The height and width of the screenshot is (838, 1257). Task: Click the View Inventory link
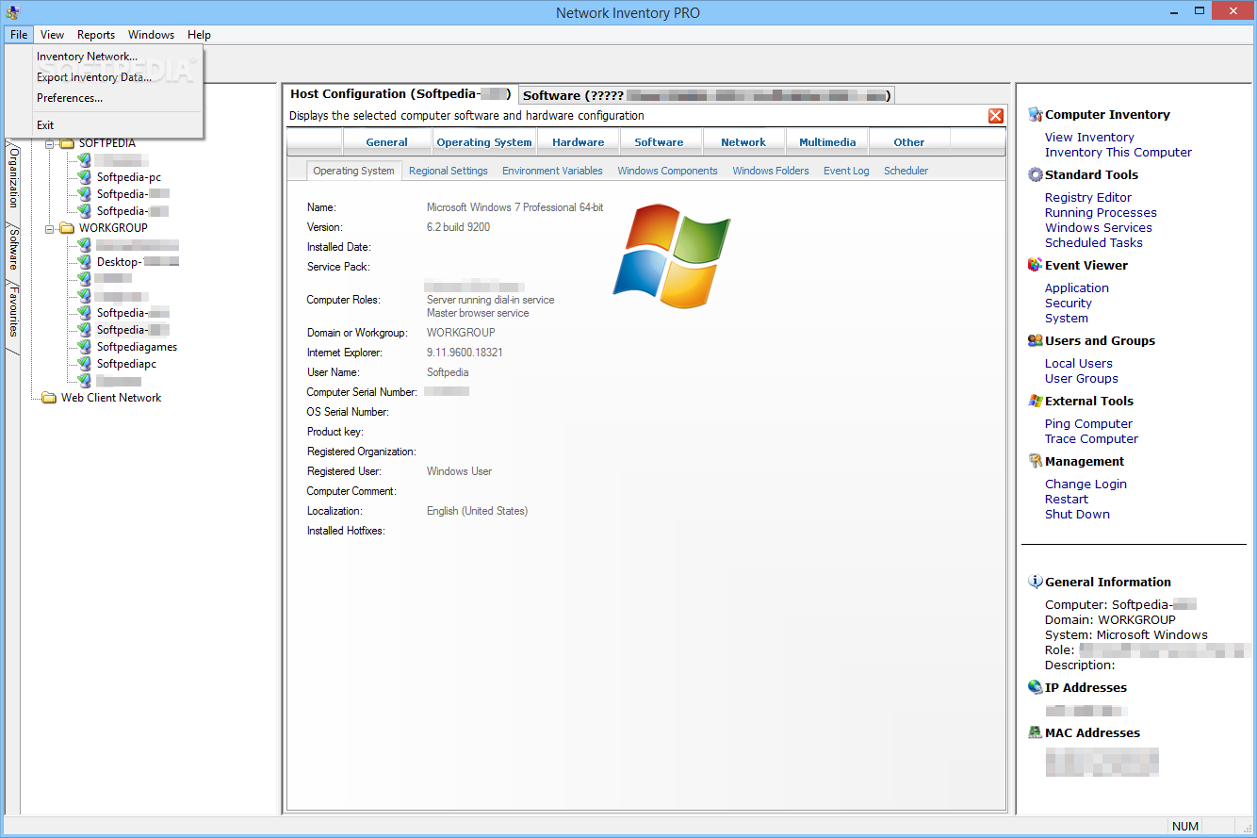(x=1089, y=137)
